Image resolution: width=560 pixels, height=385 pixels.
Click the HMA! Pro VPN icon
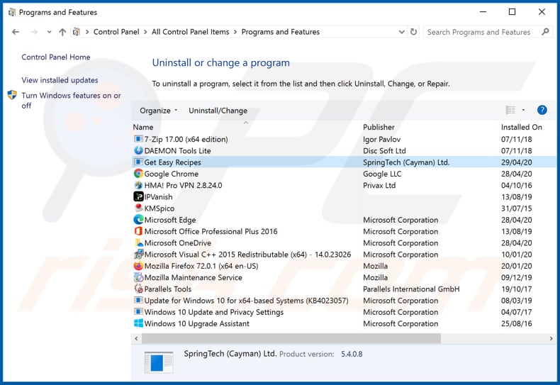[138, 185]
